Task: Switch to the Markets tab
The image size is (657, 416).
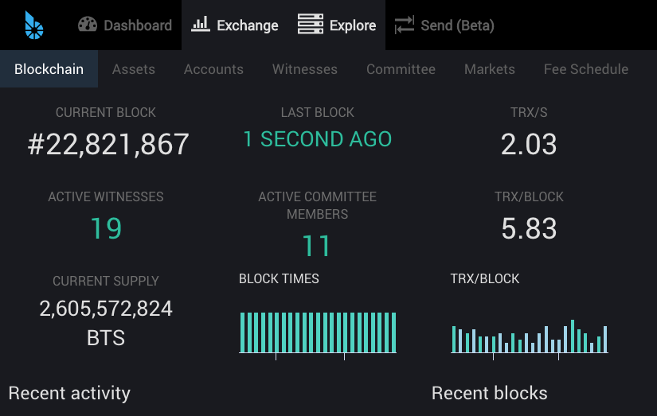Action: tap(490, 69)
